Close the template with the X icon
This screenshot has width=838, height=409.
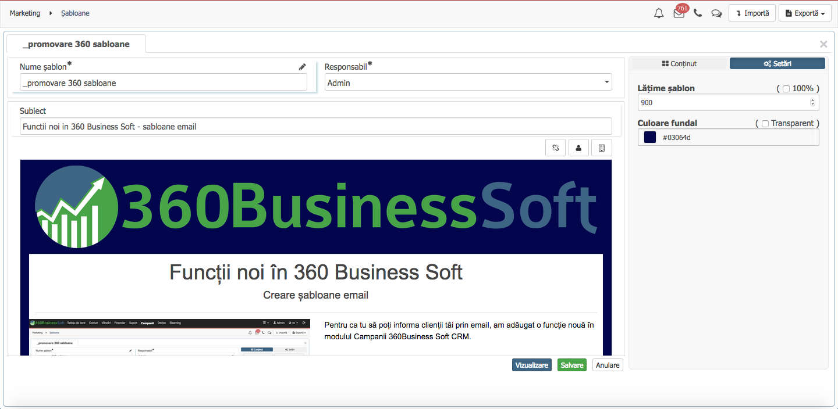[823, 44]
